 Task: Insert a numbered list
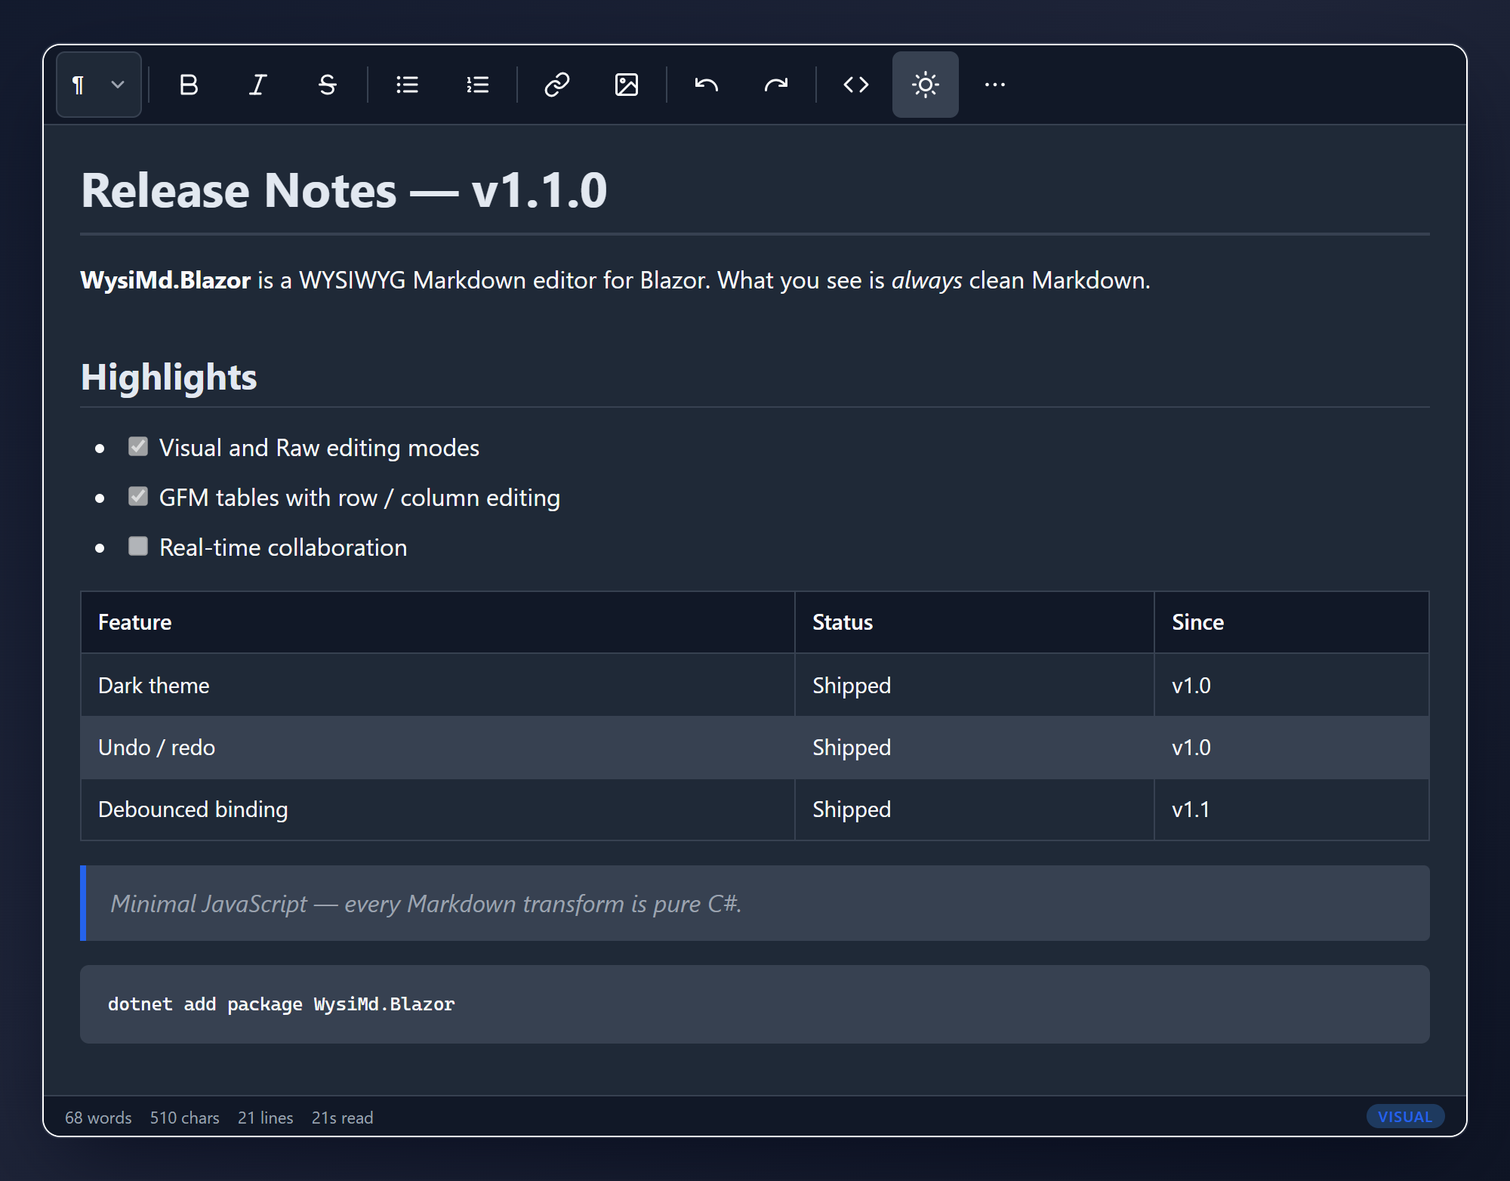pyautogui.click(x=477, y=85)
